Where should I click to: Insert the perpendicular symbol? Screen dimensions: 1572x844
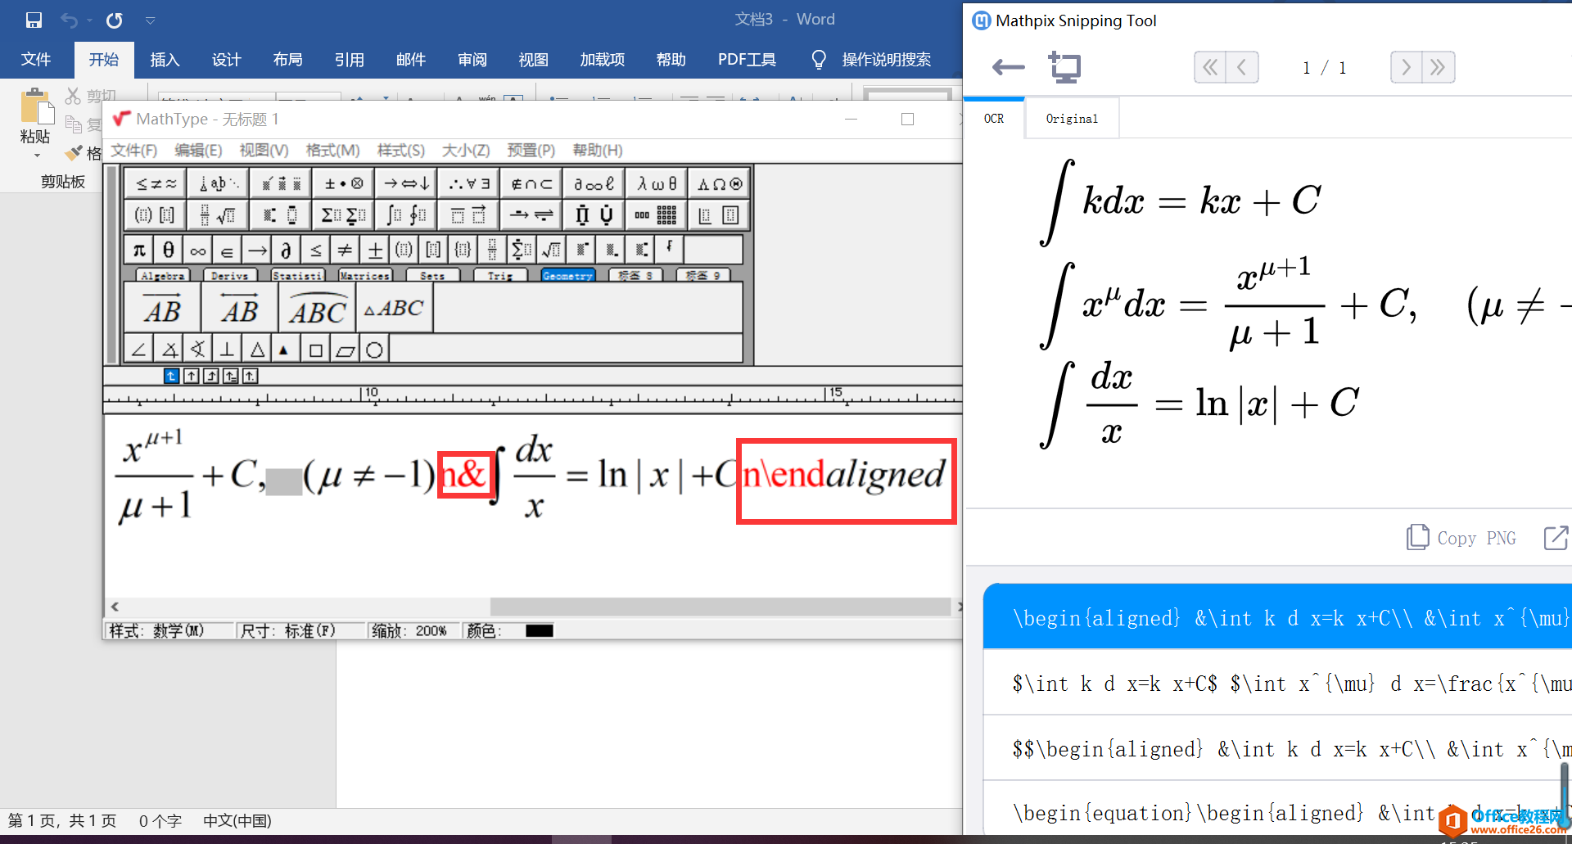tap(227, 348)
